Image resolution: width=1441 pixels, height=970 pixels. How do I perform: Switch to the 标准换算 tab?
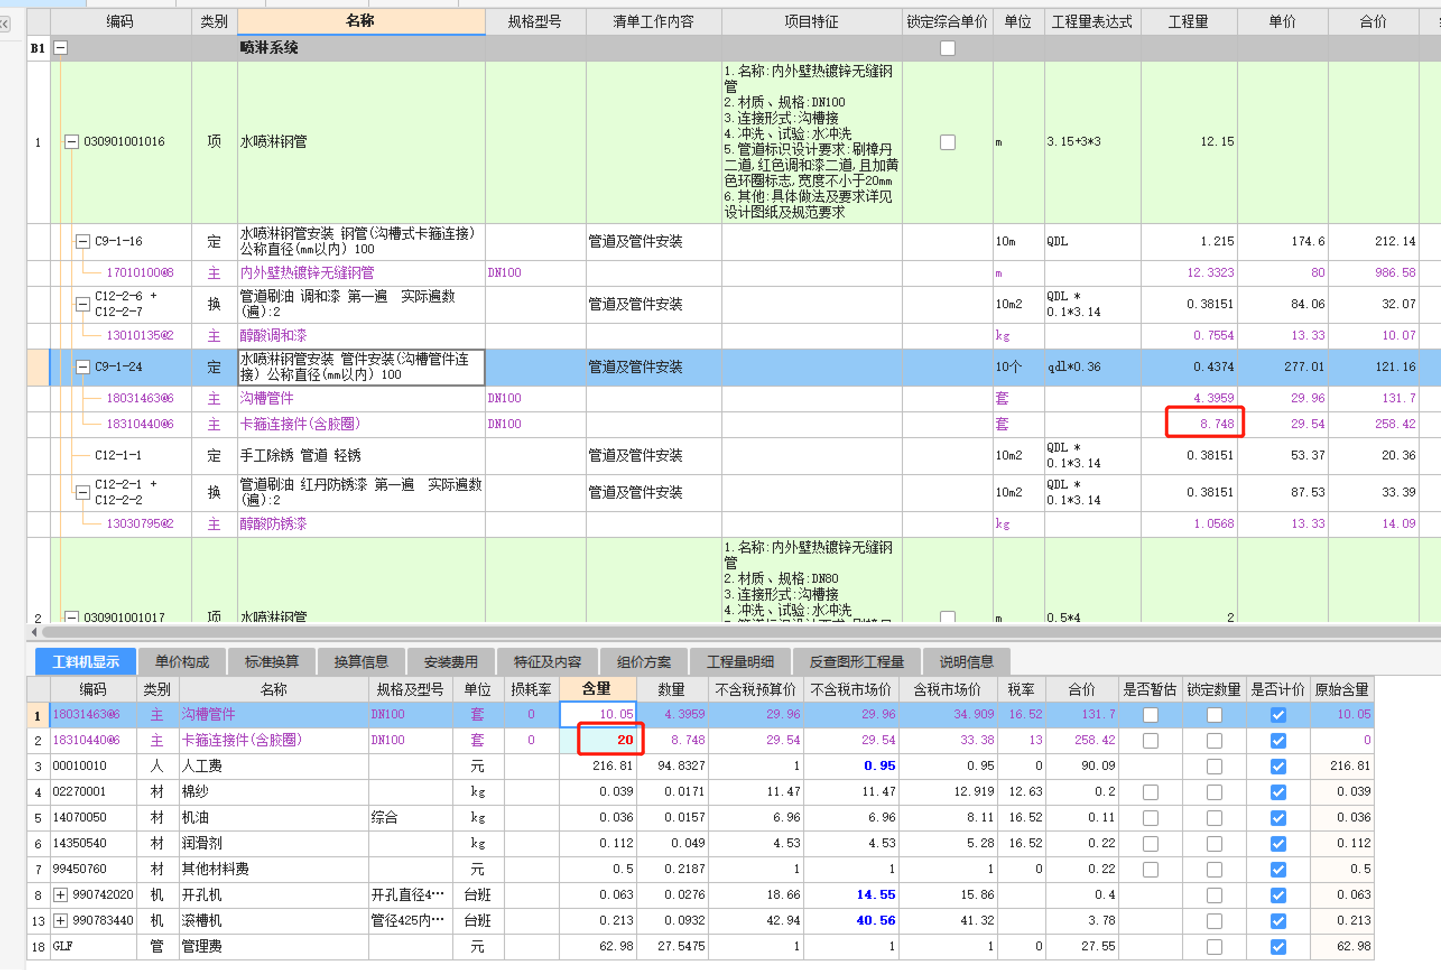(272, 661)
